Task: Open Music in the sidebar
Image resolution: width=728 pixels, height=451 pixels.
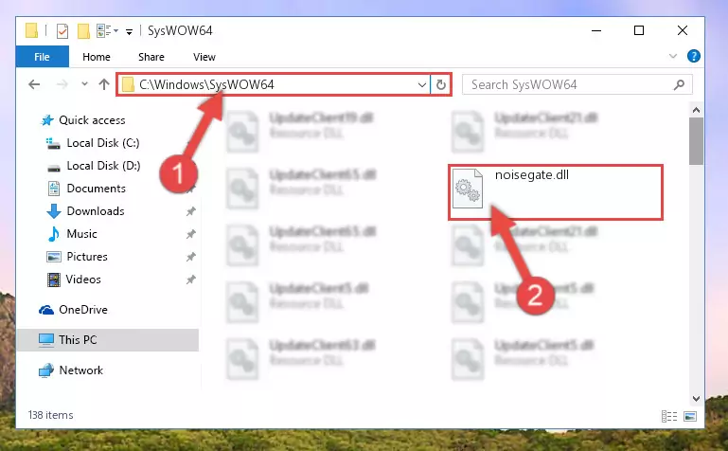Action: 81,234
